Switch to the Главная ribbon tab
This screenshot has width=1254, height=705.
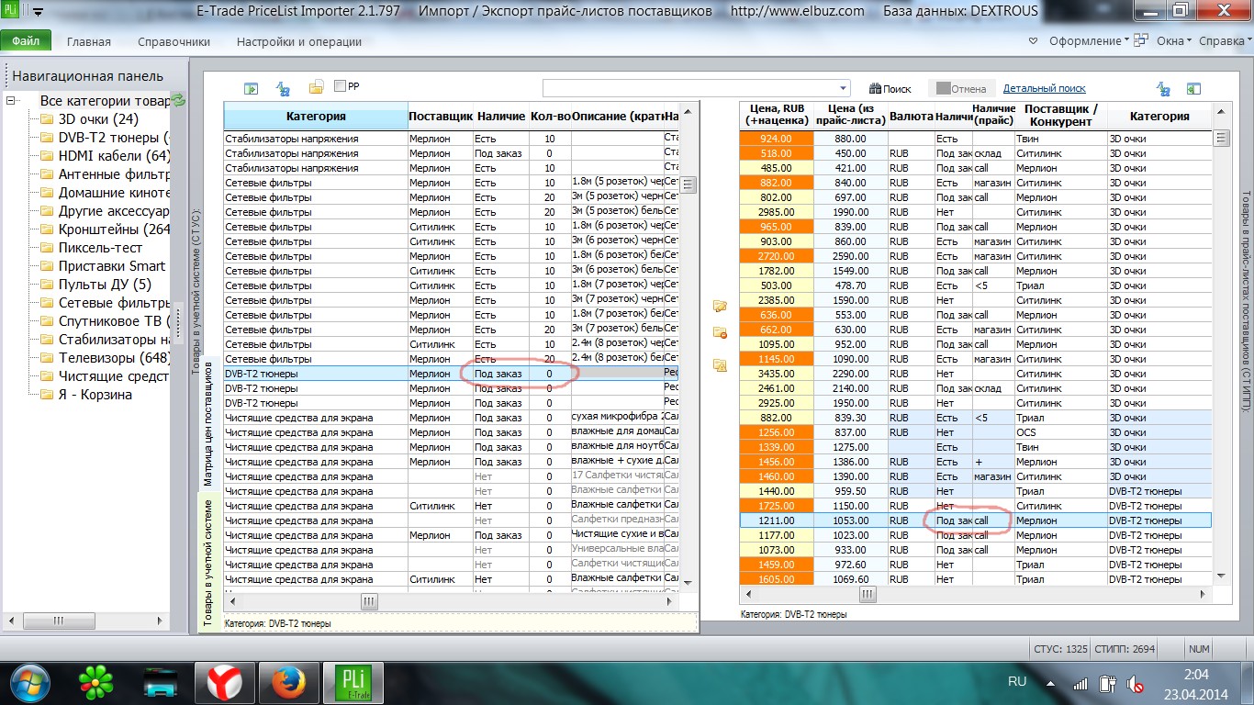click(x=89, y=41)
